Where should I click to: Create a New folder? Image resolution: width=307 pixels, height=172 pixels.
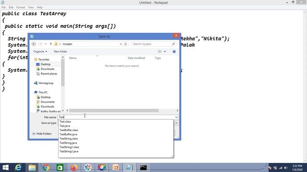(60, 52)
